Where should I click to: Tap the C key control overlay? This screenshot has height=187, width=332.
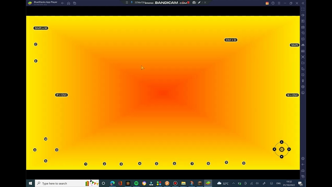pyautogui.click(x=36, y=44)
